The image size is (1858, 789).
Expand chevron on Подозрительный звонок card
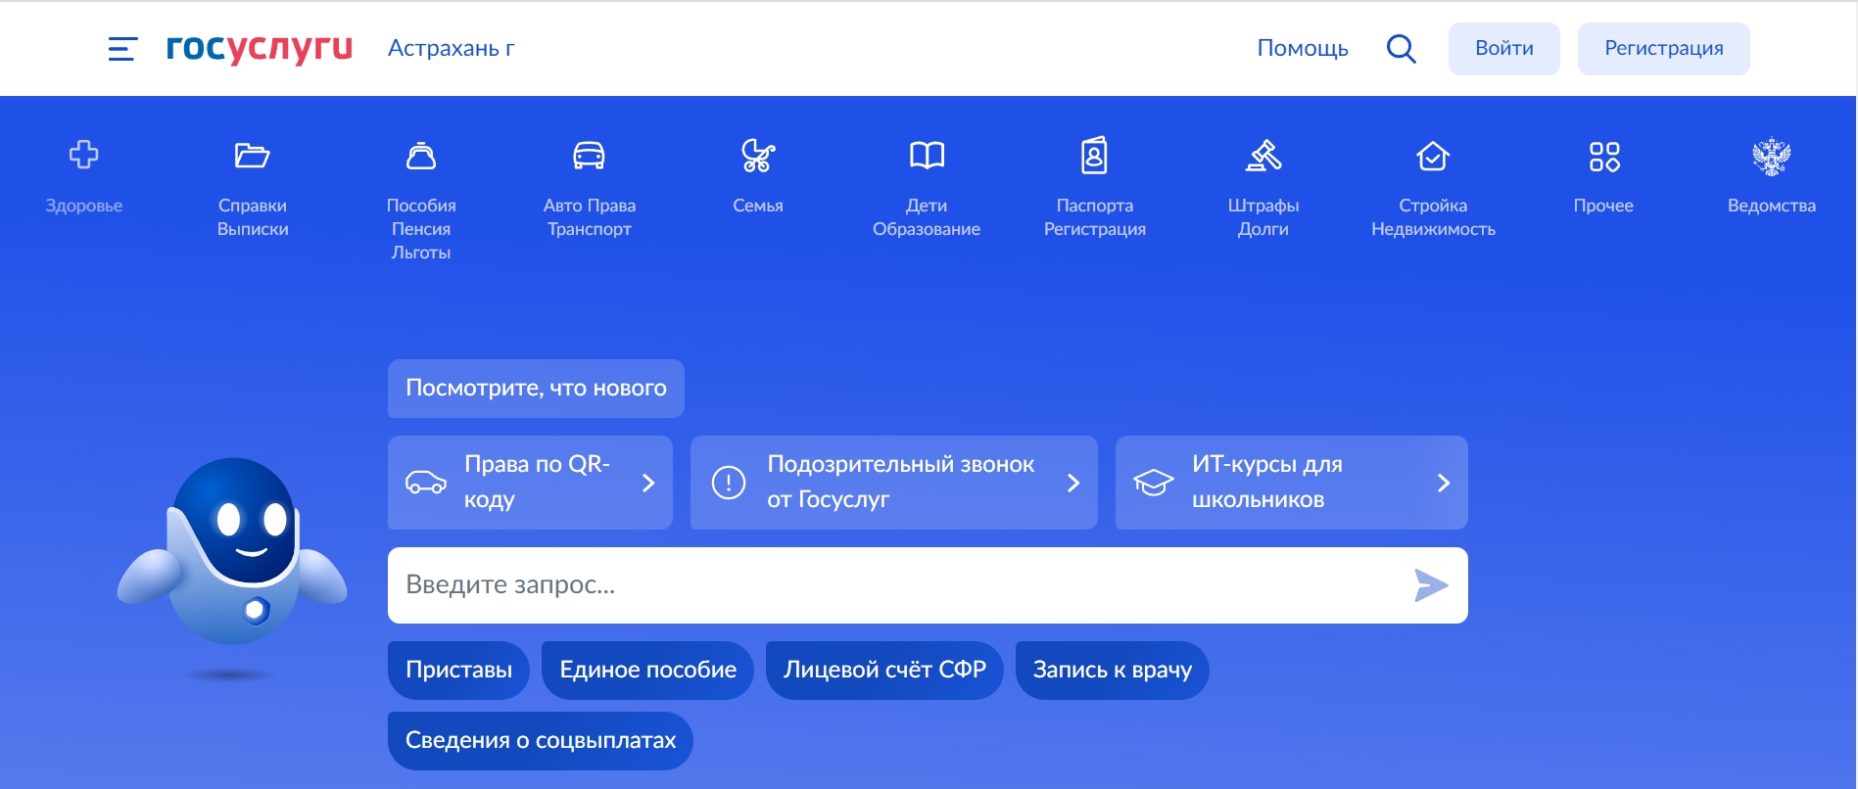click(x=1073, y=483)
